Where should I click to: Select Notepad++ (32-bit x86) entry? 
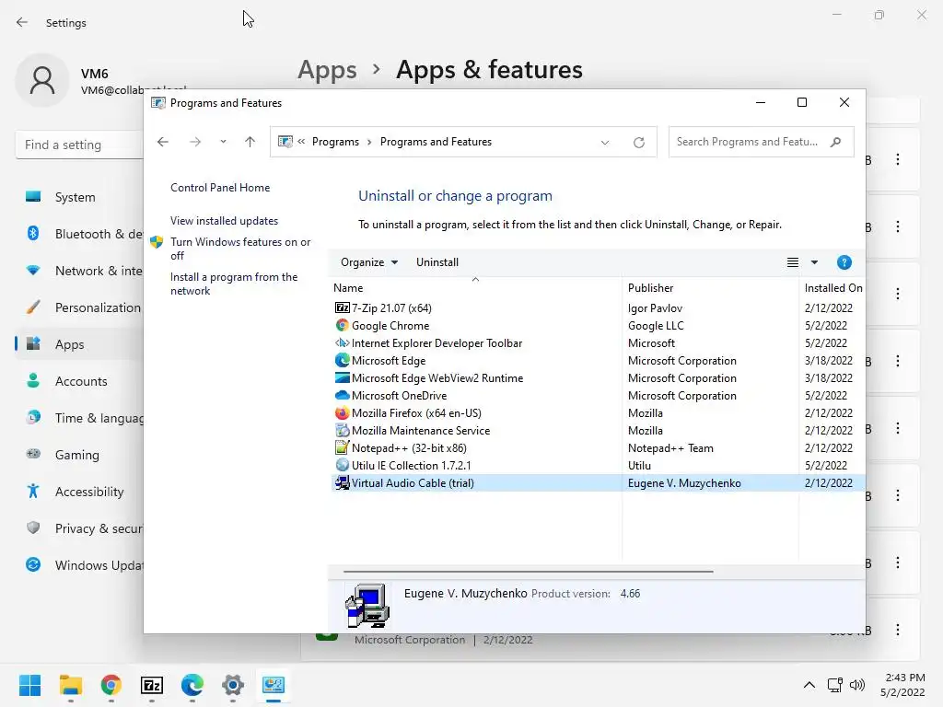tap(409, 448)
